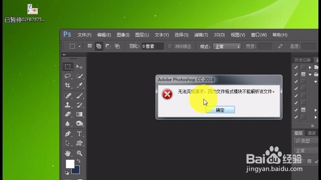
Task: Select the Quick Selection tool
Action: click(79, 76)
